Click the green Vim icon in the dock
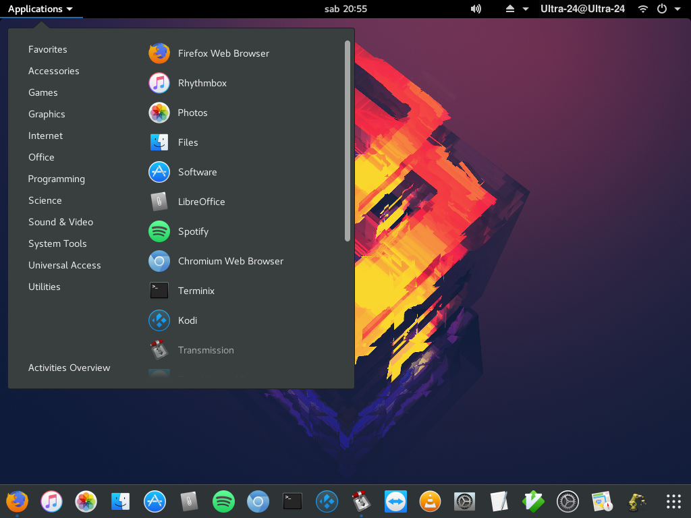Viewport: 691px width, 518px height. pyautogui.click(x=533, y=501)
